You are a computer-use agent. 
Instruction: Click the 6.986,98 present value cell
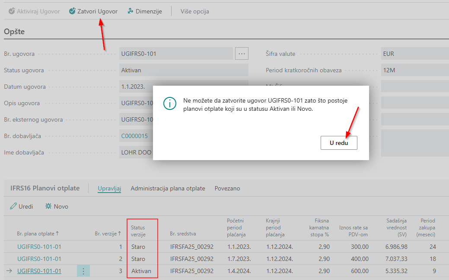(396, 247)
